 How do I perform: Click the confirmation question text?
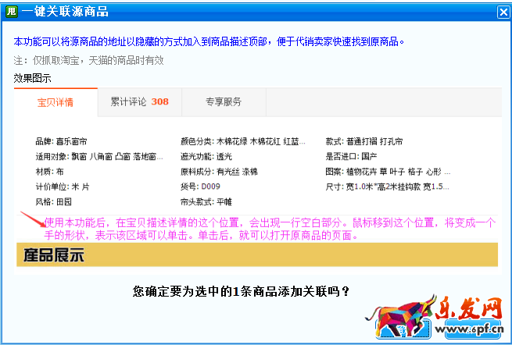click(241, 292)
